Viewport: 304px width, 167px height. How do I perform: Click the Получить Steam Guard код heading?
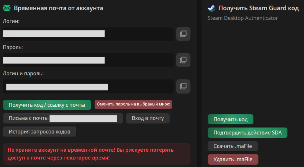pyautogui.click(x=259, y=8)
